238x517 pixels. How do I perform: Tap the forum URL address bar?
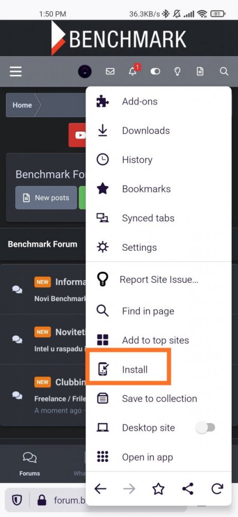(x=70, y=500)
